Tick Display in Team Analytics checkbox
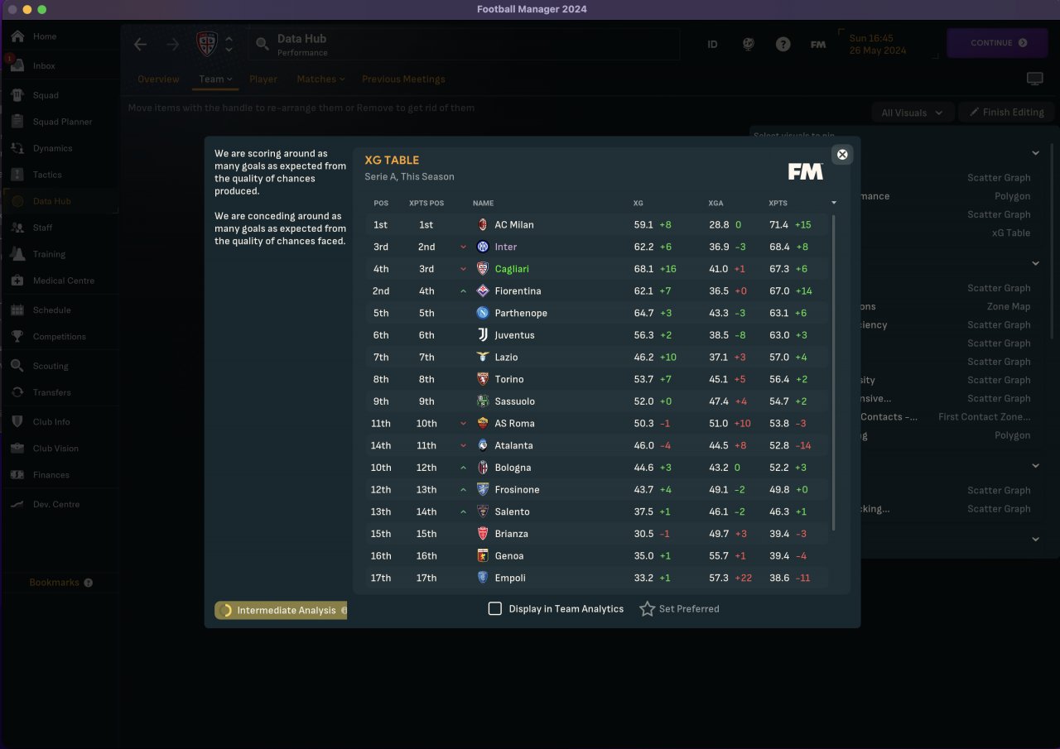The height and width of the screenshot is (749, 1060). pyautogui.click(x=495, y=608)
